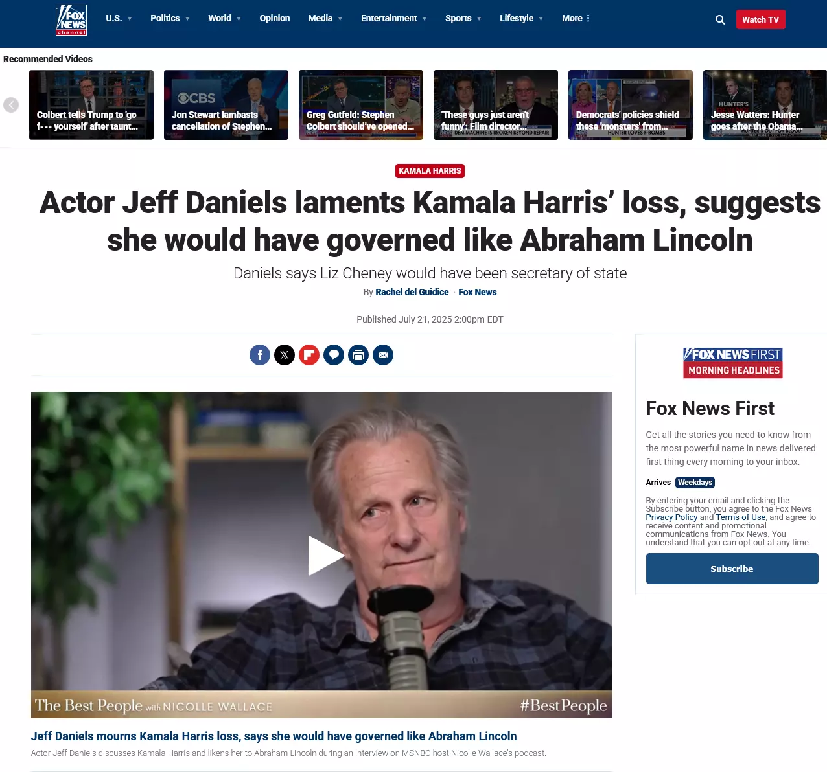
Task: Expand the U.S. menu dropdown
Action: click(119, 18)
